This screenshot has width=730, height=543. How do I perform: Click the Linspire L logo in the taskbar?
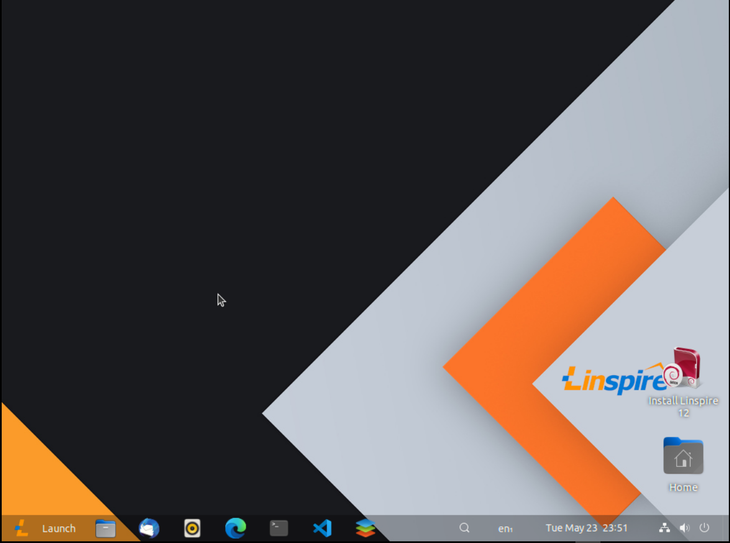click(x=21, y=528)
